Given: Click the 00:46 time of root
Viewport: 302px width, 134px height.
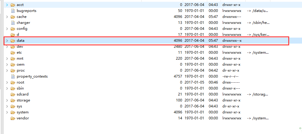Looking at the screenshot, I should click(x=213, y=82).
